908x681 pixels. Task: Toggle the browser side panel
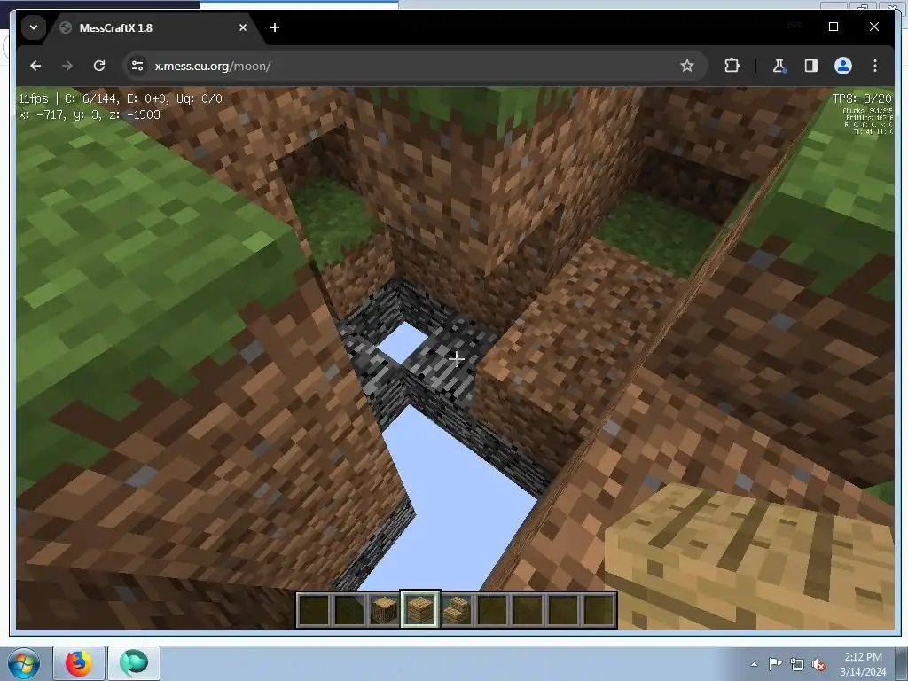click(x=811, y=66)
